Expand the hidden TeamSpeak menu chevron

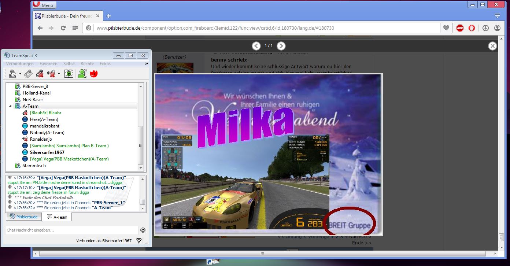pos(147,64)
